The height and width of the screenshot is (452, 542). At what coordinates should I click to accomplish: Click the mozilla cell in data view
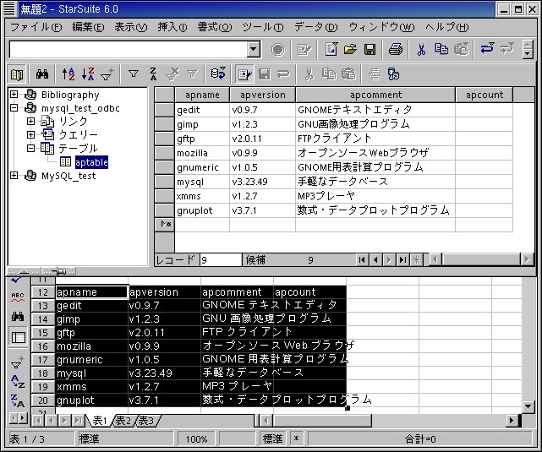[202, 153]
